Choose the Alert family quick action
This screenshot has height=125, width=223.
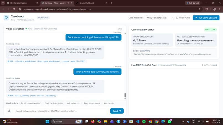[x=109, y=103]
